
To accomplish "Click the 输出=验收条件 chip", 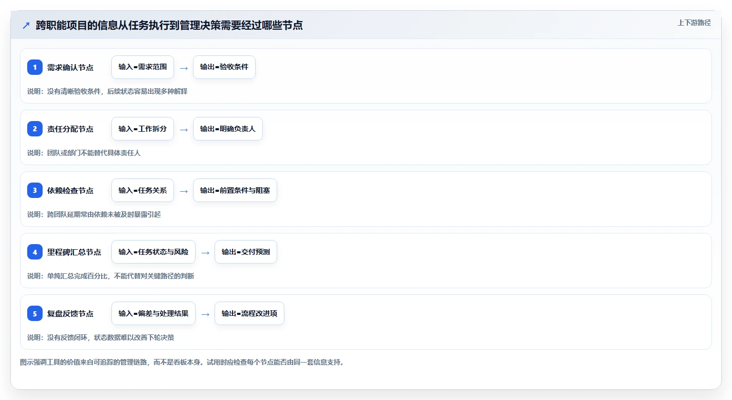I will (x=224, y=67).
